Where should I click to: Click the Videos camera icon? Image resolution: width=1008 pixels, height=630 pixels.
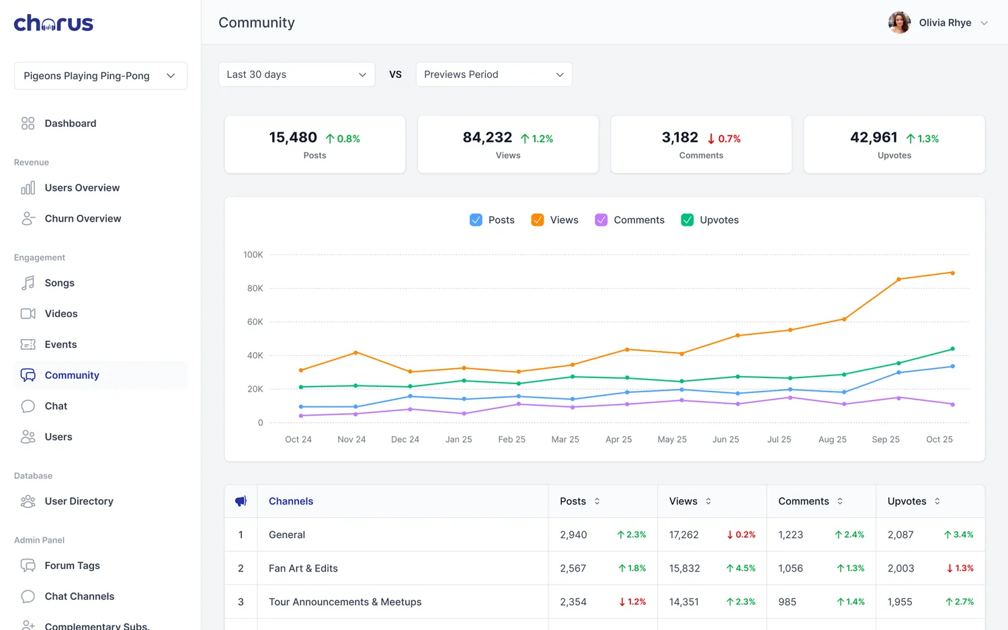28,314
